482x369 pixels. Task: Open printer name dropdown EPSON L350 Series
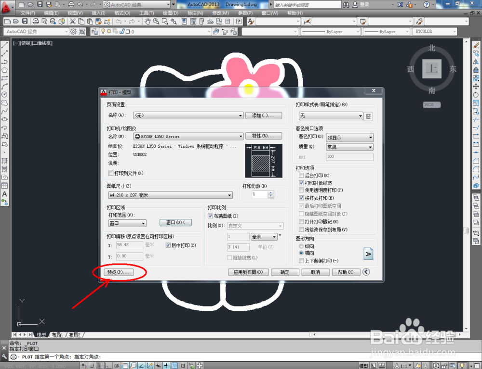(x=188, y=136)
